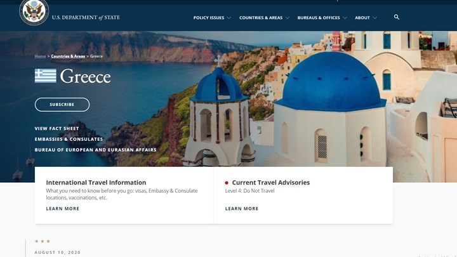Expand the Policy Issues chevron
This screenshot has width=457, height=257.
point(229,18)
